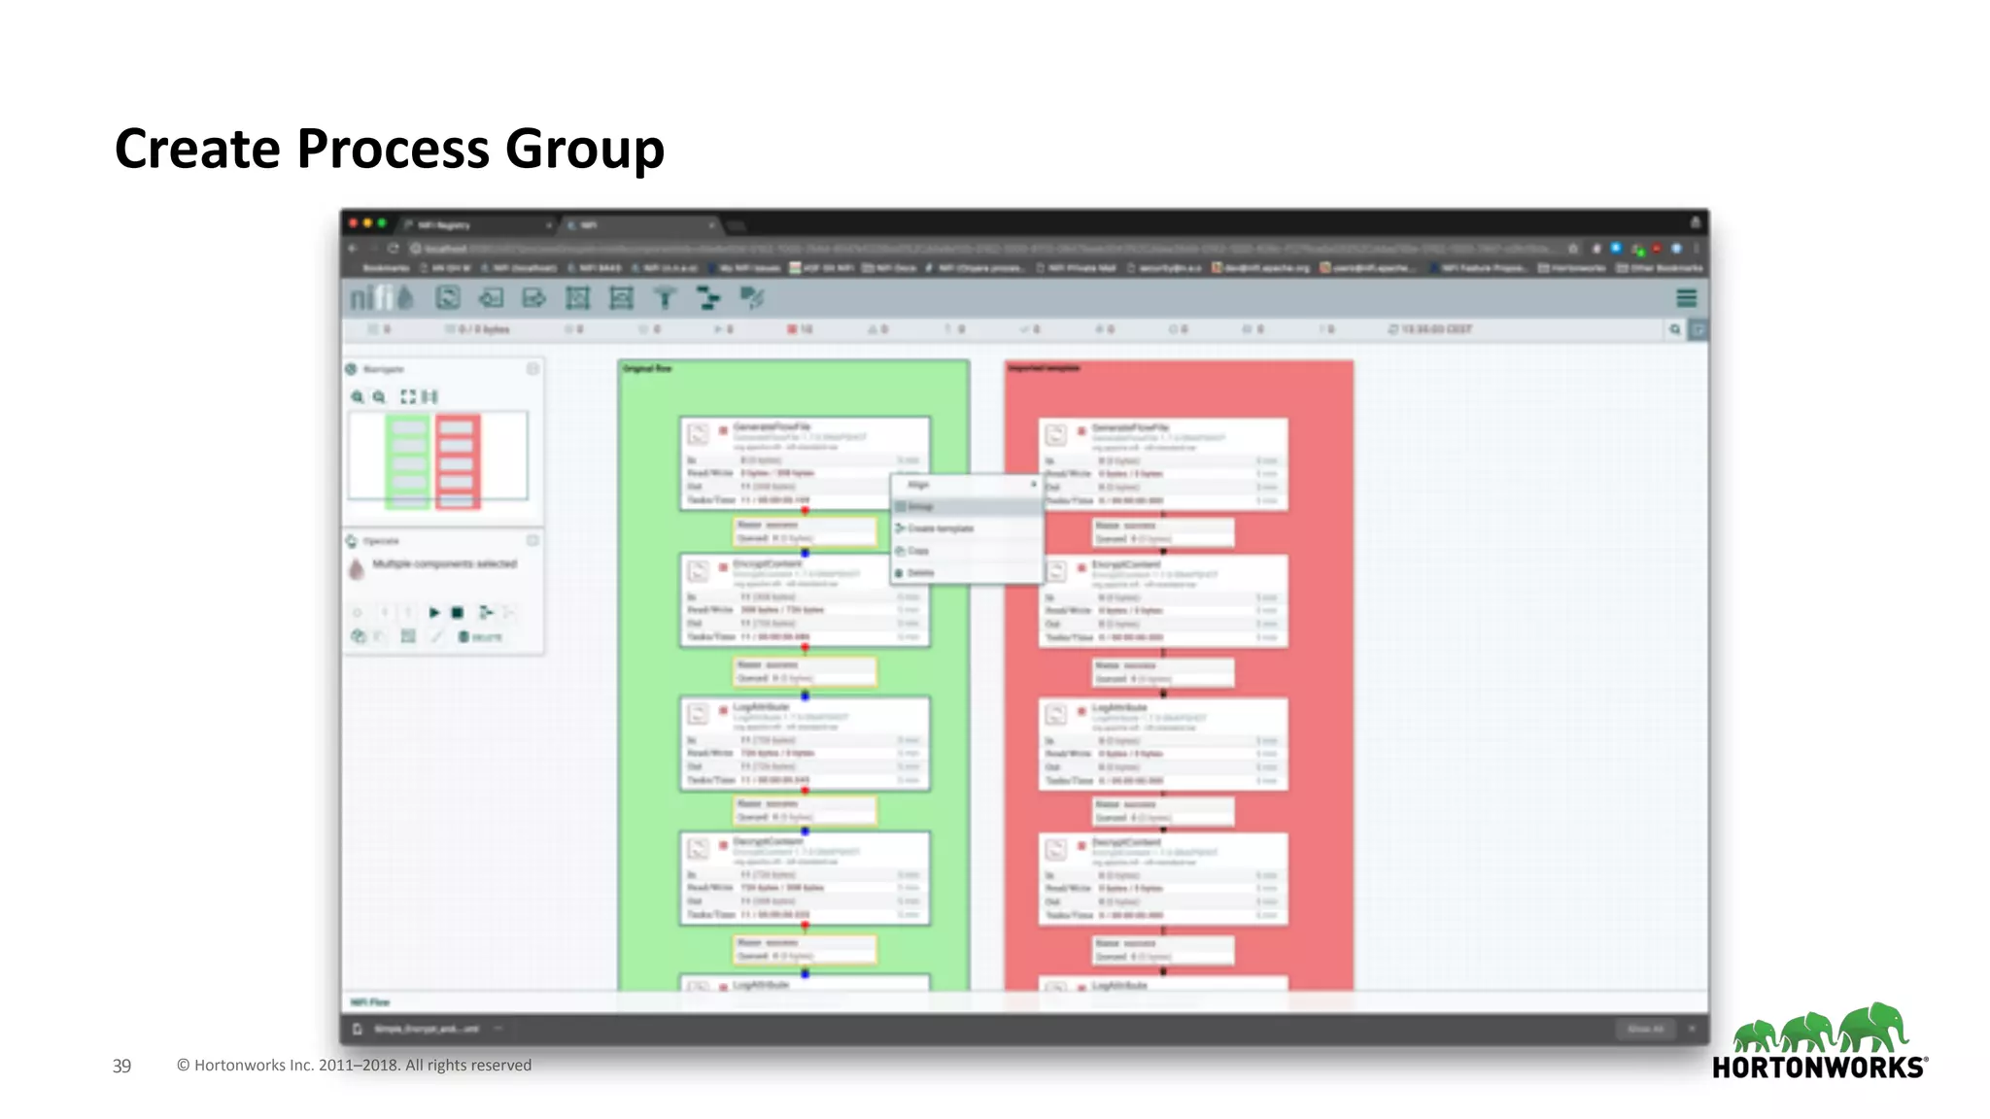Select the Input Port toolbar icon
1990x1119 pixels.
coord(491,298)
